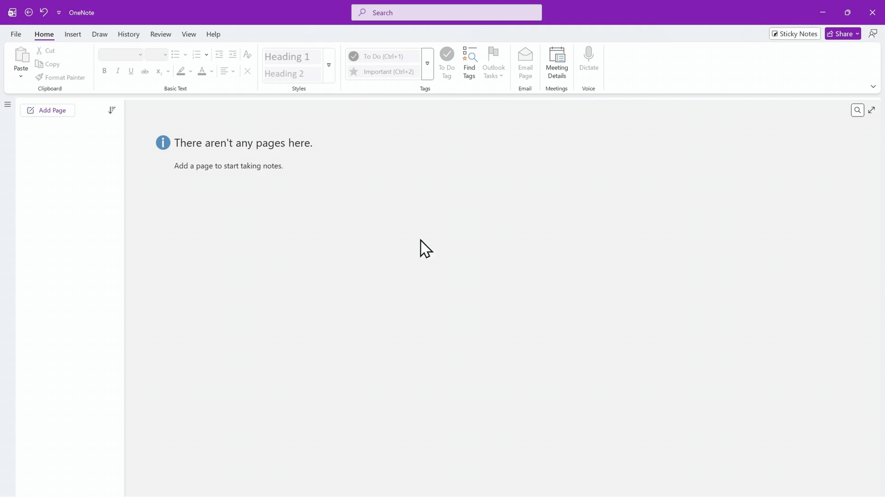Apply text highlight color
Screen dimensions: 885x497
(181, 71)
